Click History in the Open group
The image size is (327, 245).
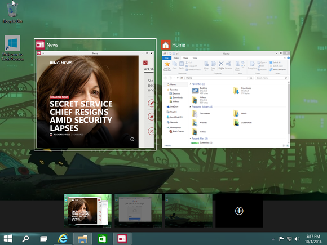coord(262,70)
